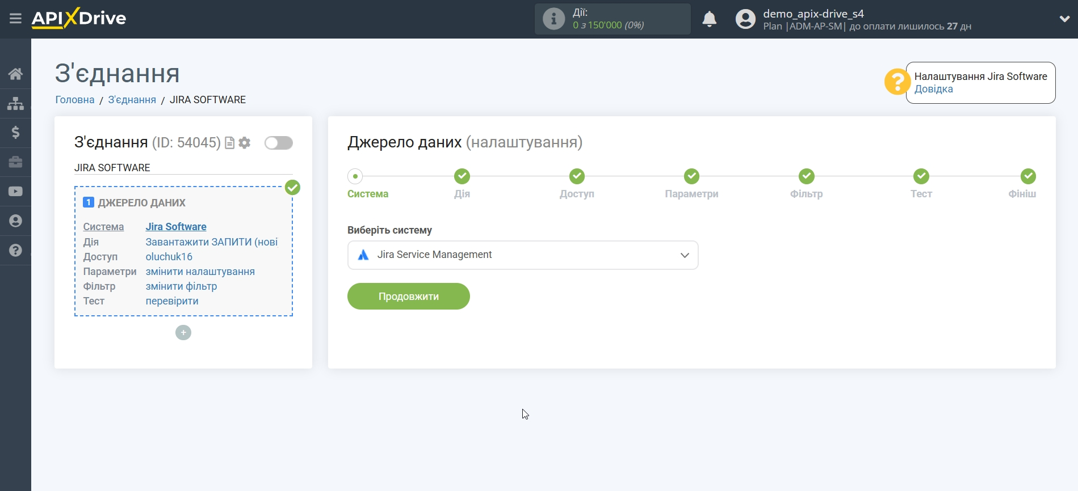Open connection settings gear
The image size is (1078, 491).
(245, 143)
